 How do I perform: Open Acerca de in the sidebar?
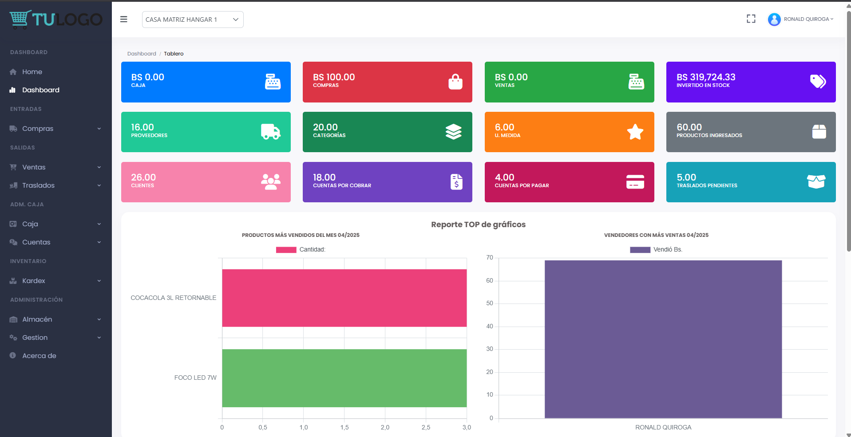click(39, 356)
